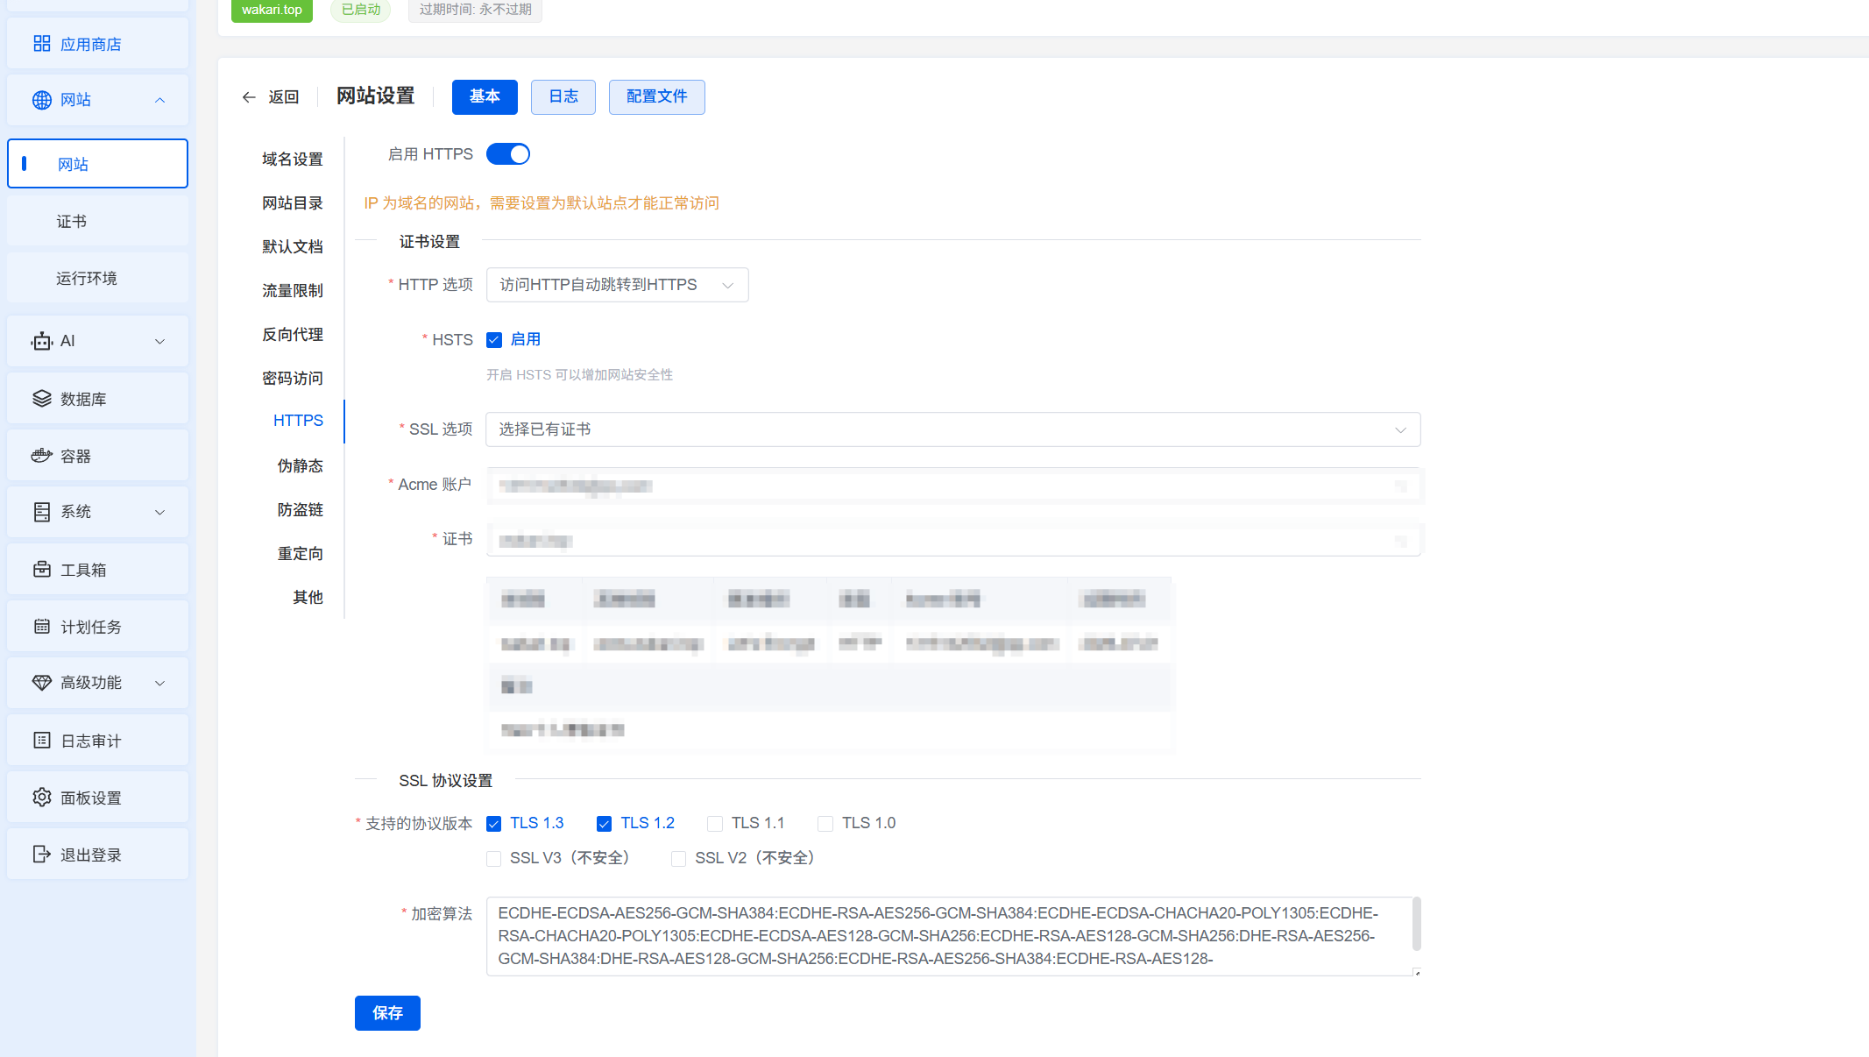Uncheck the HSTS 启用 checkbox

click(x=494, y=340)
